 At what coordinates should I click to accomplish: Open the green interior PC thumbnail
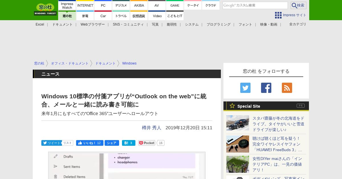click(238, 164)
